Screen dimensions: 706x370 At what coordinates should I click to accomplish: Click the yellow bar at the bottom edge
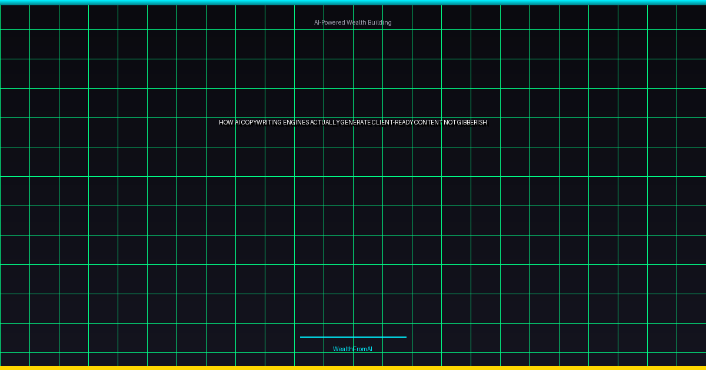(353, 368)
